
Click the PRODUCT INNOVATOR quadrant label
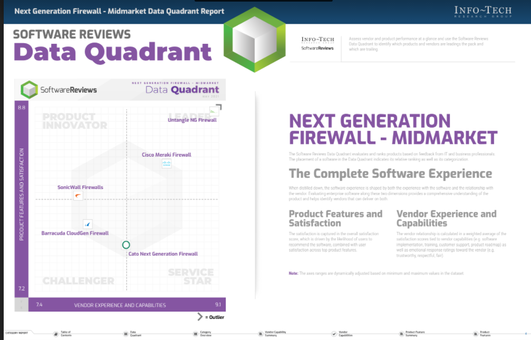(74, 121)
